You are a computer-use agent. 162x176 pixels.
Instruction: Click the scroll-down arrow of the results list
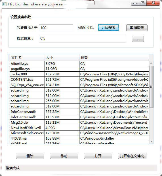151,141
